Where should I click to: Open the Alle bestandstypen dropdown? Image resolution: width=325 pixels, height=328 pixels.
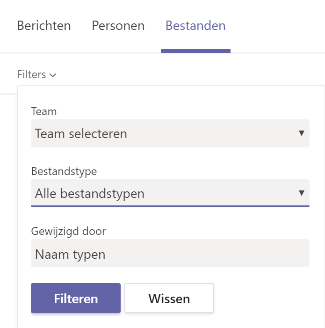click(x=170, y=193)
